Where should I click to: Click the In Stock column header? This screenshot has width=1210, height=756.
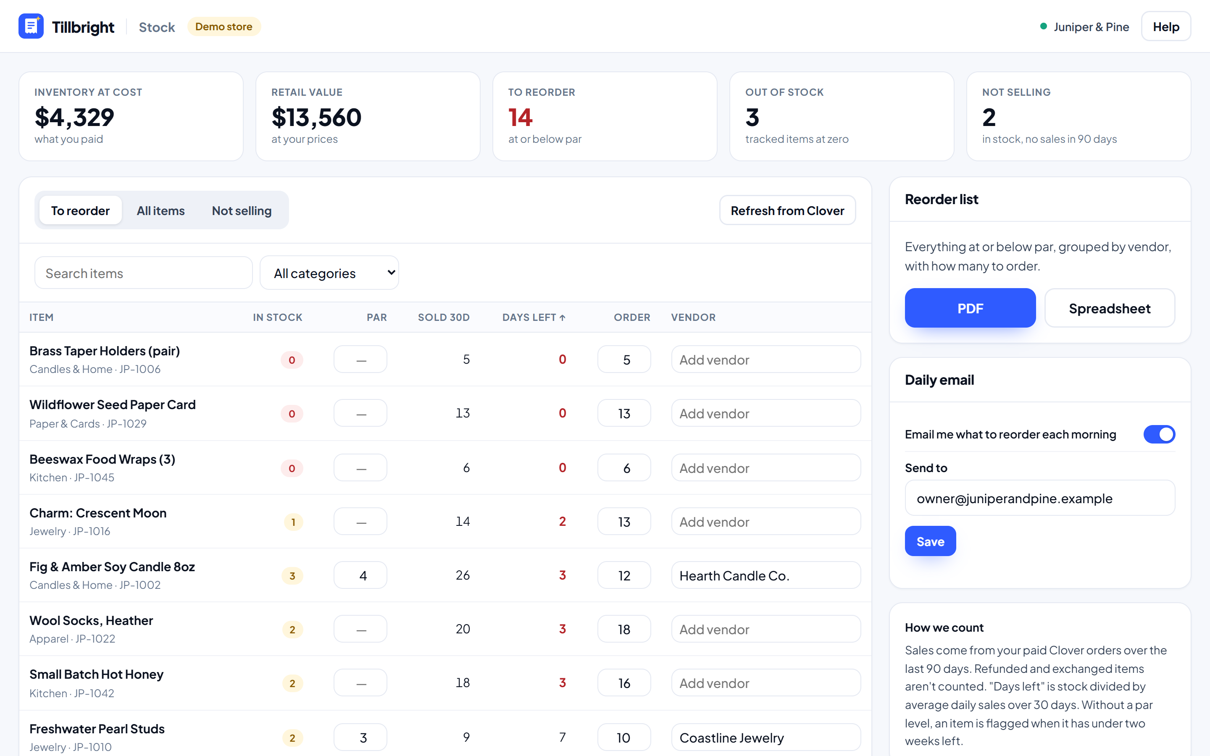click(277, 318)
